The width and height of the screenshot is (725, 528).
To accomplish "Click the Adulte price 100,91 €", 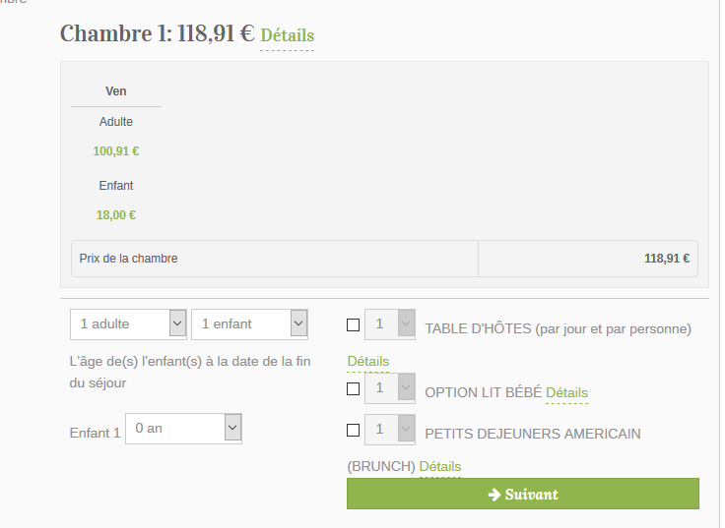I will pyautogui.click(x=116, y=151).
